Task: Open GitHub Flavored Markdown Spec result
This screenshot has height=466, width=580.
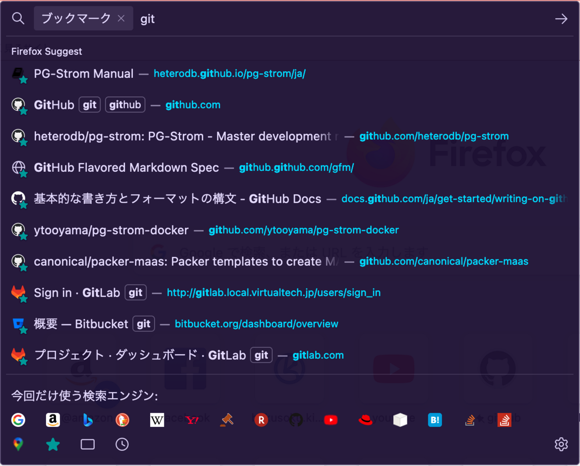Action: point(290,167)
